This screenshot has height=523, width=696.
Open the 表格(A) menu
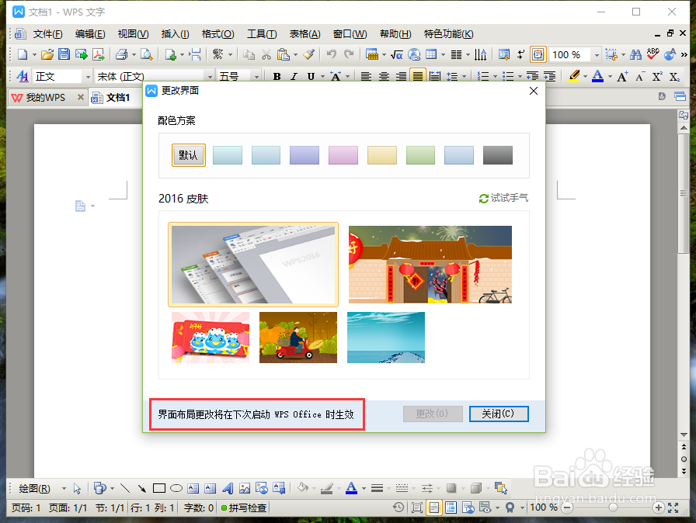coord(305,33)
